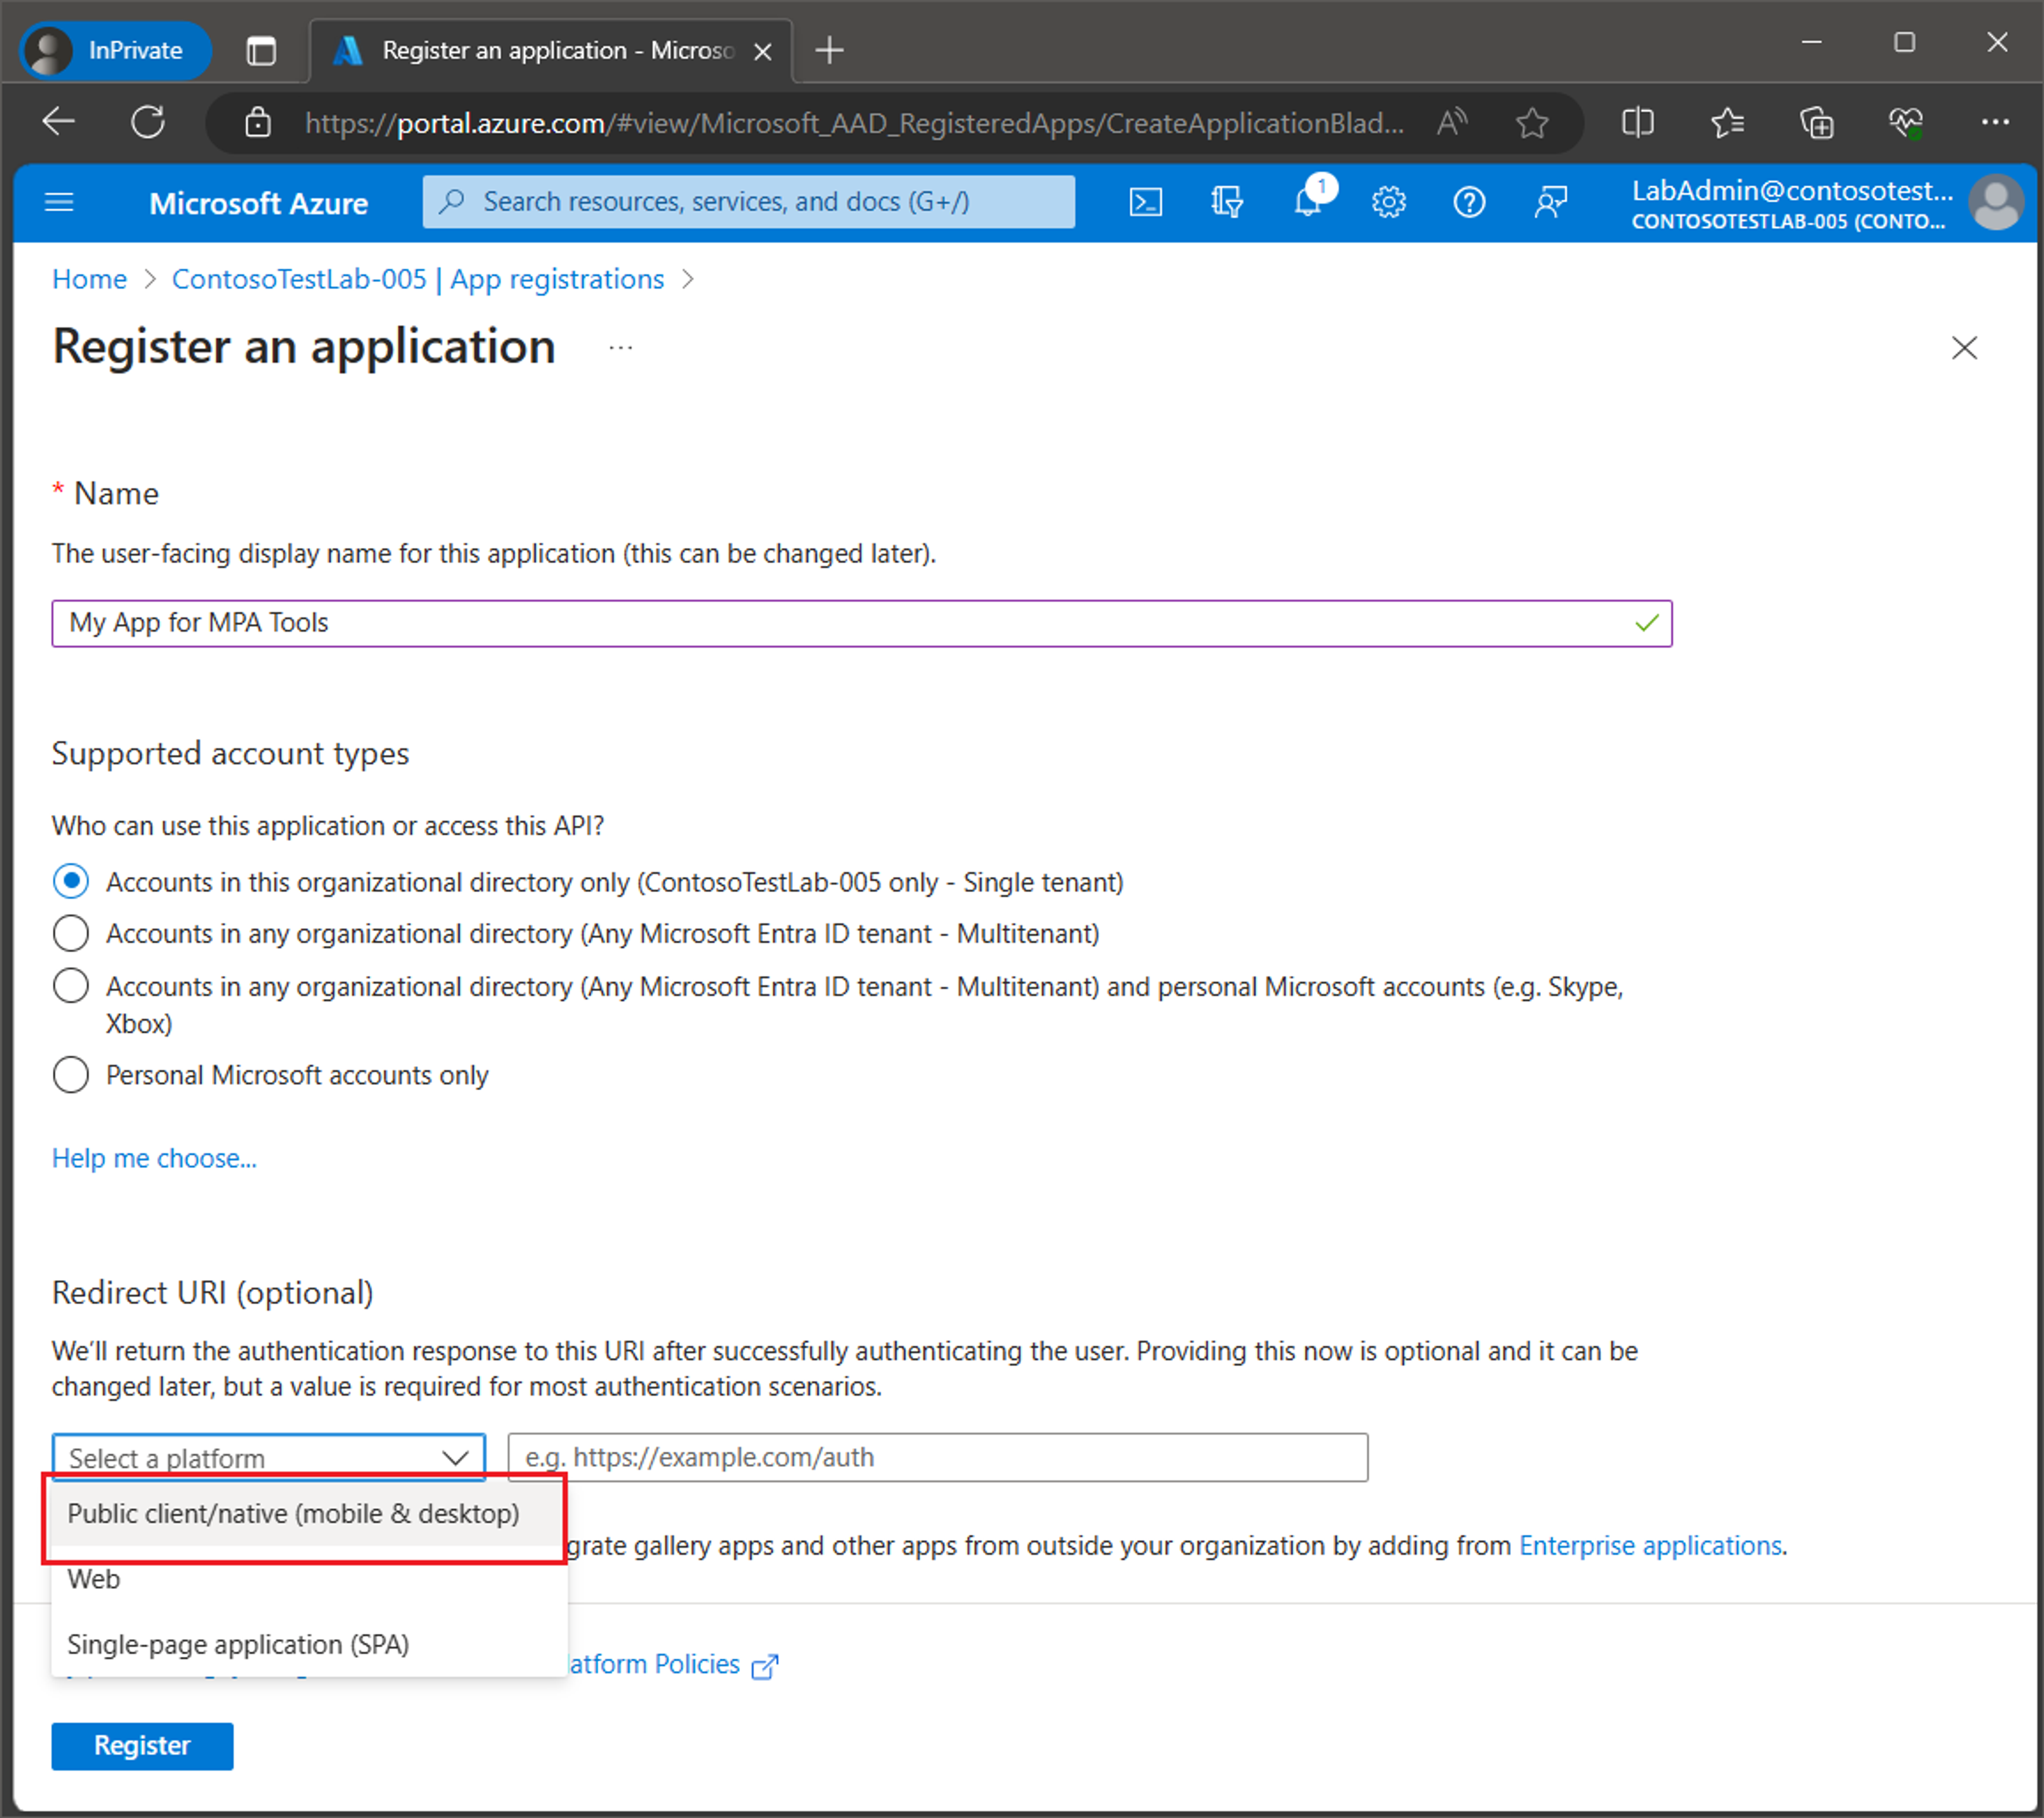Click browser Back arrow
This screenshot has width=2044, height=1818.
coord(59,122)
